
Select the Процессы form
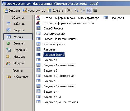point(117,18)
